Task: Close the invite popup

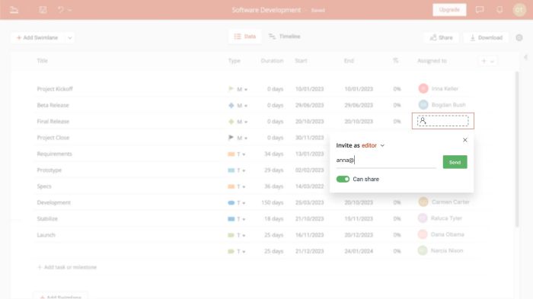Action: pyautogui.click(x=464, y=140)
